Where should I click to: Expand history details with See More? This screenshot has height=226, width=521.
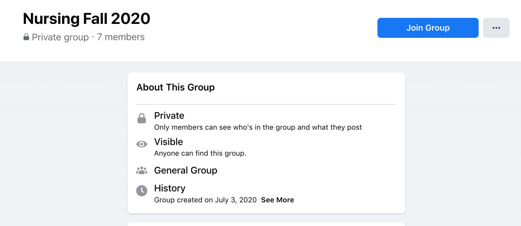click(x=277, y=200)
